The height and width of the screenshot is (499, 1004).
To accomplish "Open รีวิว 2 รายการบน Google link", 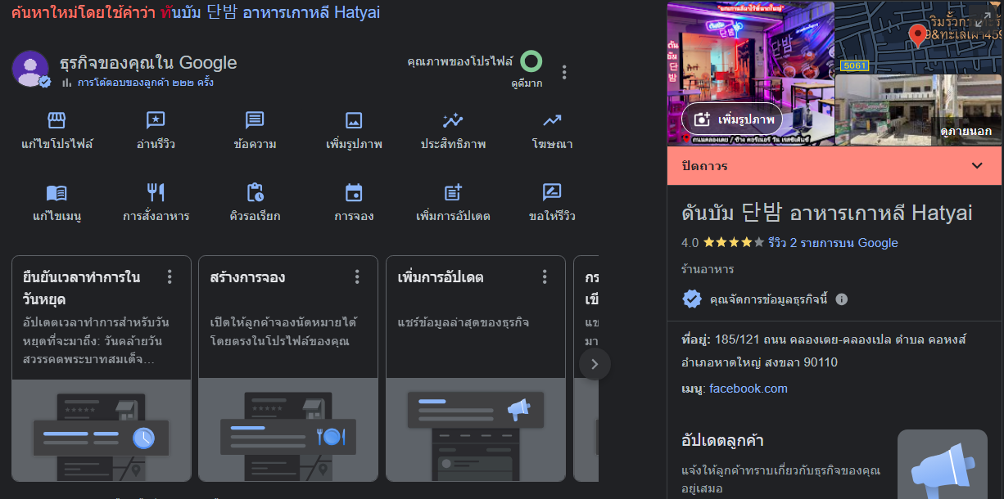I will [x=833, y=243].
